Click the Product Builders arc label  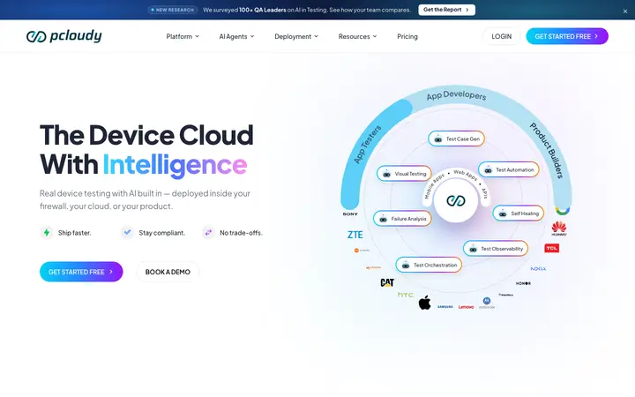547,150
